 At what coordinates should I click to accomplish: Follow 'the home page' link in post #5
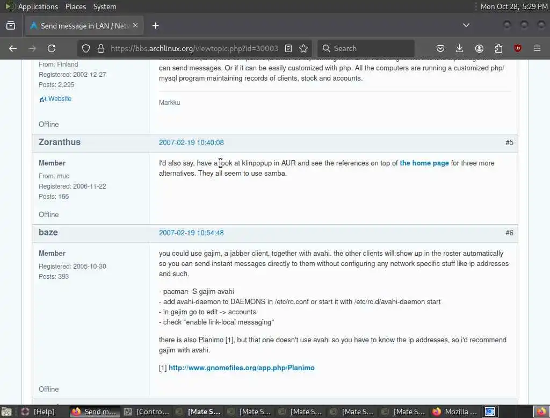tap(424, 163)
